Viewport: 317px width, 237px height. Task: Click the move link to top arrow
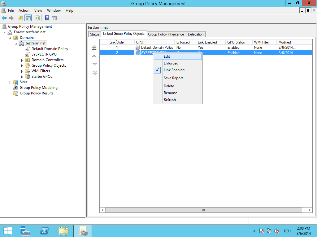[x=94, y=48]
